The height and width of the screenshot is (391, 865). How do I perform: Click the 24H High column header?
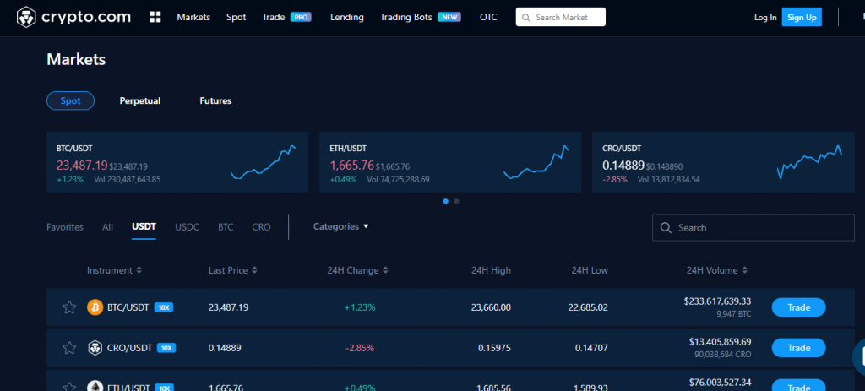(x=491, y=270)
